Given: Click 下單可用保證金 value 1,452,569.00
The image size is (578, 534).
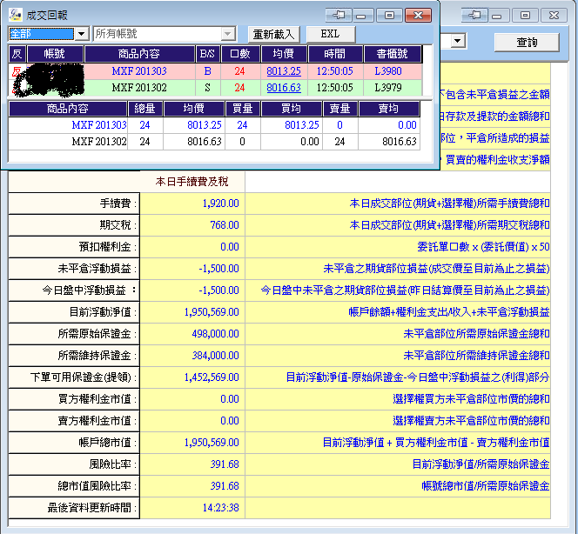Looking at the screenshot, I should coord(212,377).
